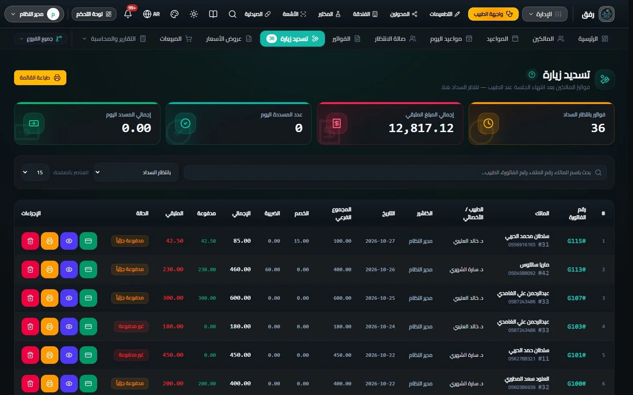Click invoice number G115# link
Image resolution: width=633 pixels, height=395 pixels.
[576, 241]
